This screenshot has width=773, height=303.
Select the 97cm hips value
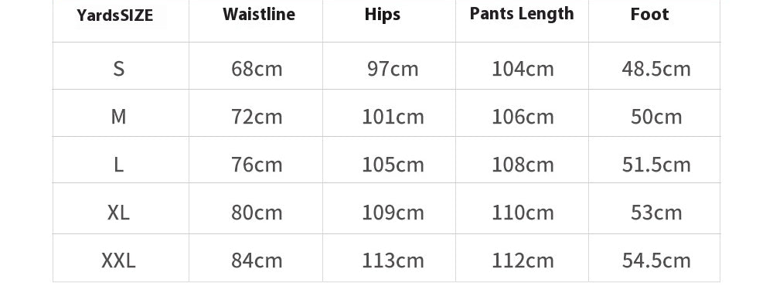[x=393, y=69]
